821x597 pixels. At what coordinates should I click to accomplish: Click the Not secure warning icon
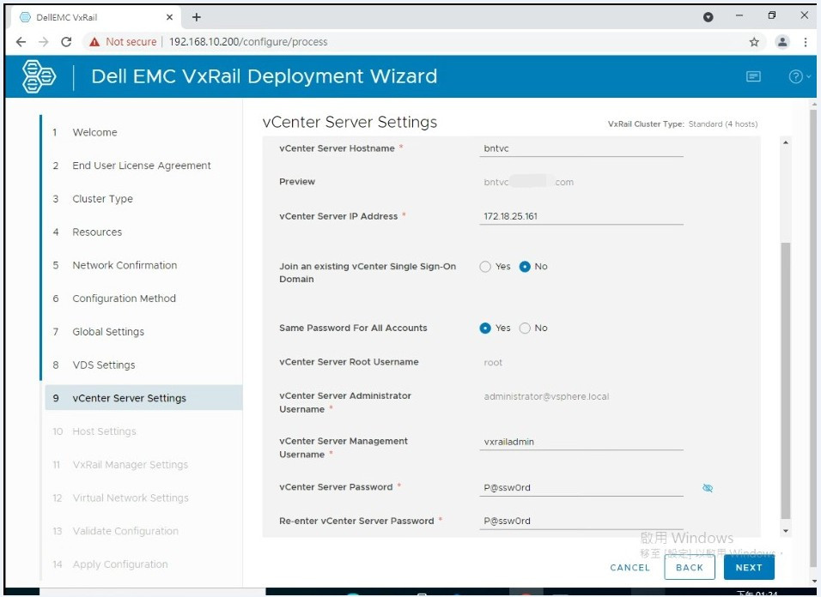pyautogui.click(x=94, y=42)
